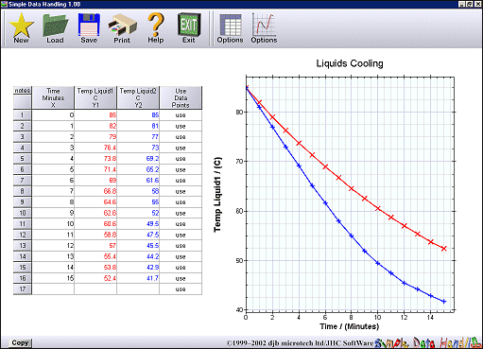Toggle 'use' for empty row 17
Image resolution: width=483 pixels, height=349 pixels.
181,289
